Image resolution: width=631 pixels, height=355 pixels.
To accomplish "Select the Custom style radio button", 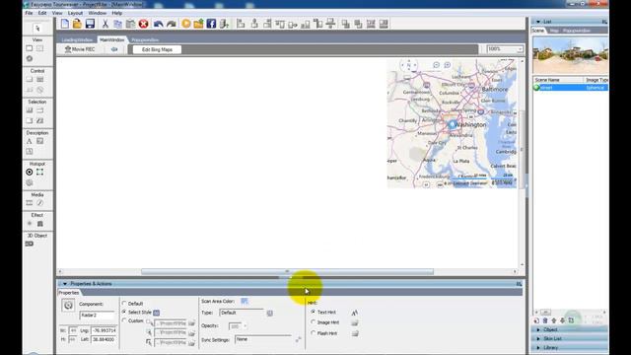I will click(x=124, y=320).
